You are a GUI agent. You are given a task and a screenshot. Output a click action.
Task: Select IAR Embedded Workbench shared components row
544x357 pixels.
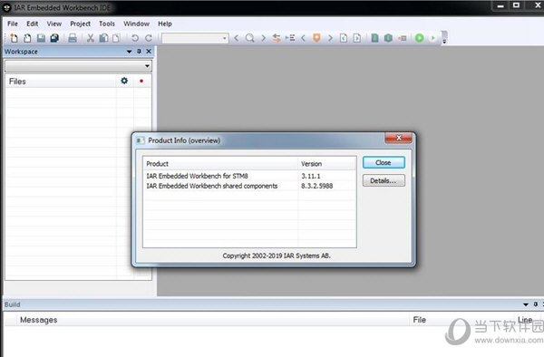(250, 186)
